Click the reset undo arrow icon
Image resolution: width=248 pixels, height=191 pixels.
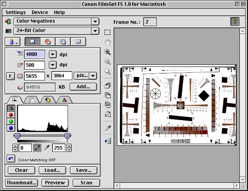tap(11, 159)
